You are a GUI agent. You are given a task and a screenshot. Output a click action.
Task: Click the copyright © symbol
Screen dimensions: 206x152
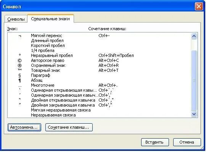pos(19,60)
